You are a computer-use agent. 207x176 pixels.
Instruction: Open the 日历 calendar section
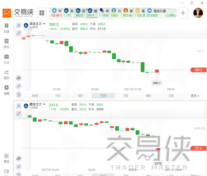pos(6,59)
